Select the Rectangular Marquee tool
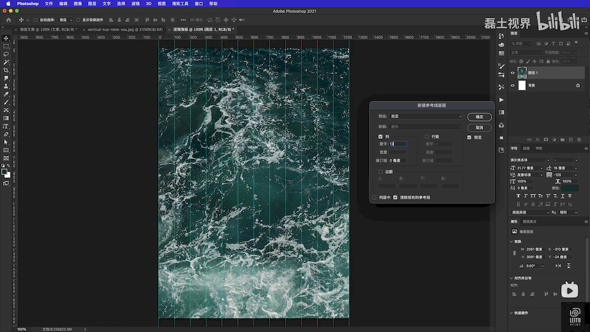590x332 pixels. pyautogui.click(x=6, y=46)
